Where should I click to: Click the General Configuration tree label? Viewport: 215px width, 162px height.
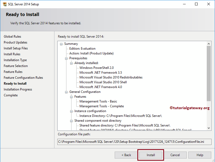(x=85, y=92)
